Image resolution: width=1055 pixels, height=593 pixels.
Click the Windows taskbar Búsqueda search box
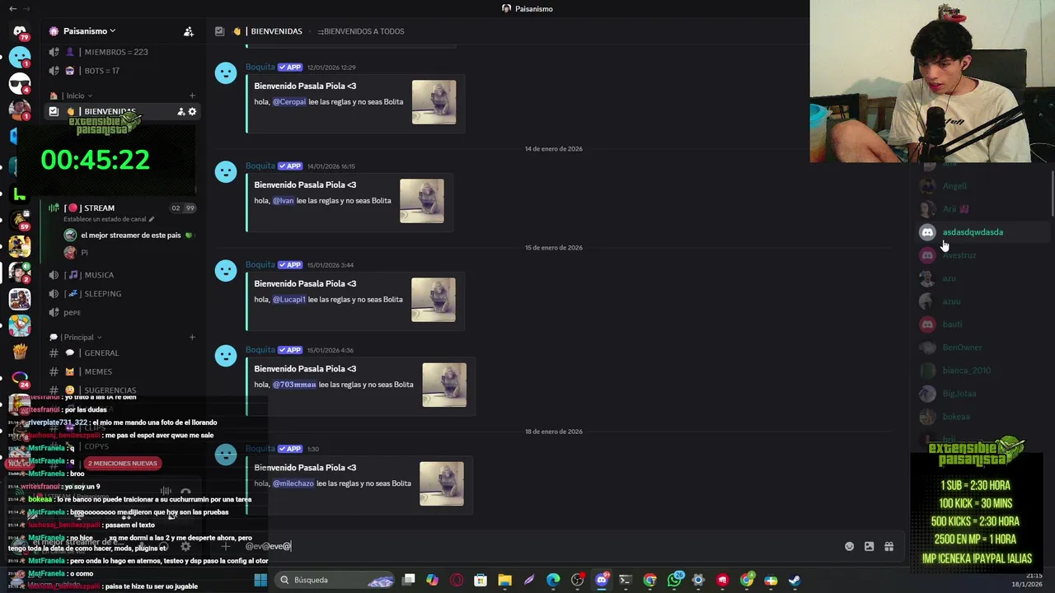pyautogui.click(x=334, y=580)
